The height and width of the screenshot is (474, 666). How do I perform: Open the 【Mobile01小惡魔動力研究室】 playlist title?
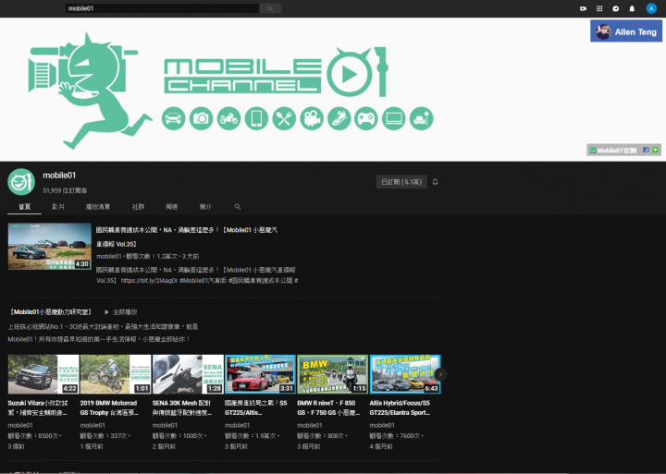tap(50, 312)
